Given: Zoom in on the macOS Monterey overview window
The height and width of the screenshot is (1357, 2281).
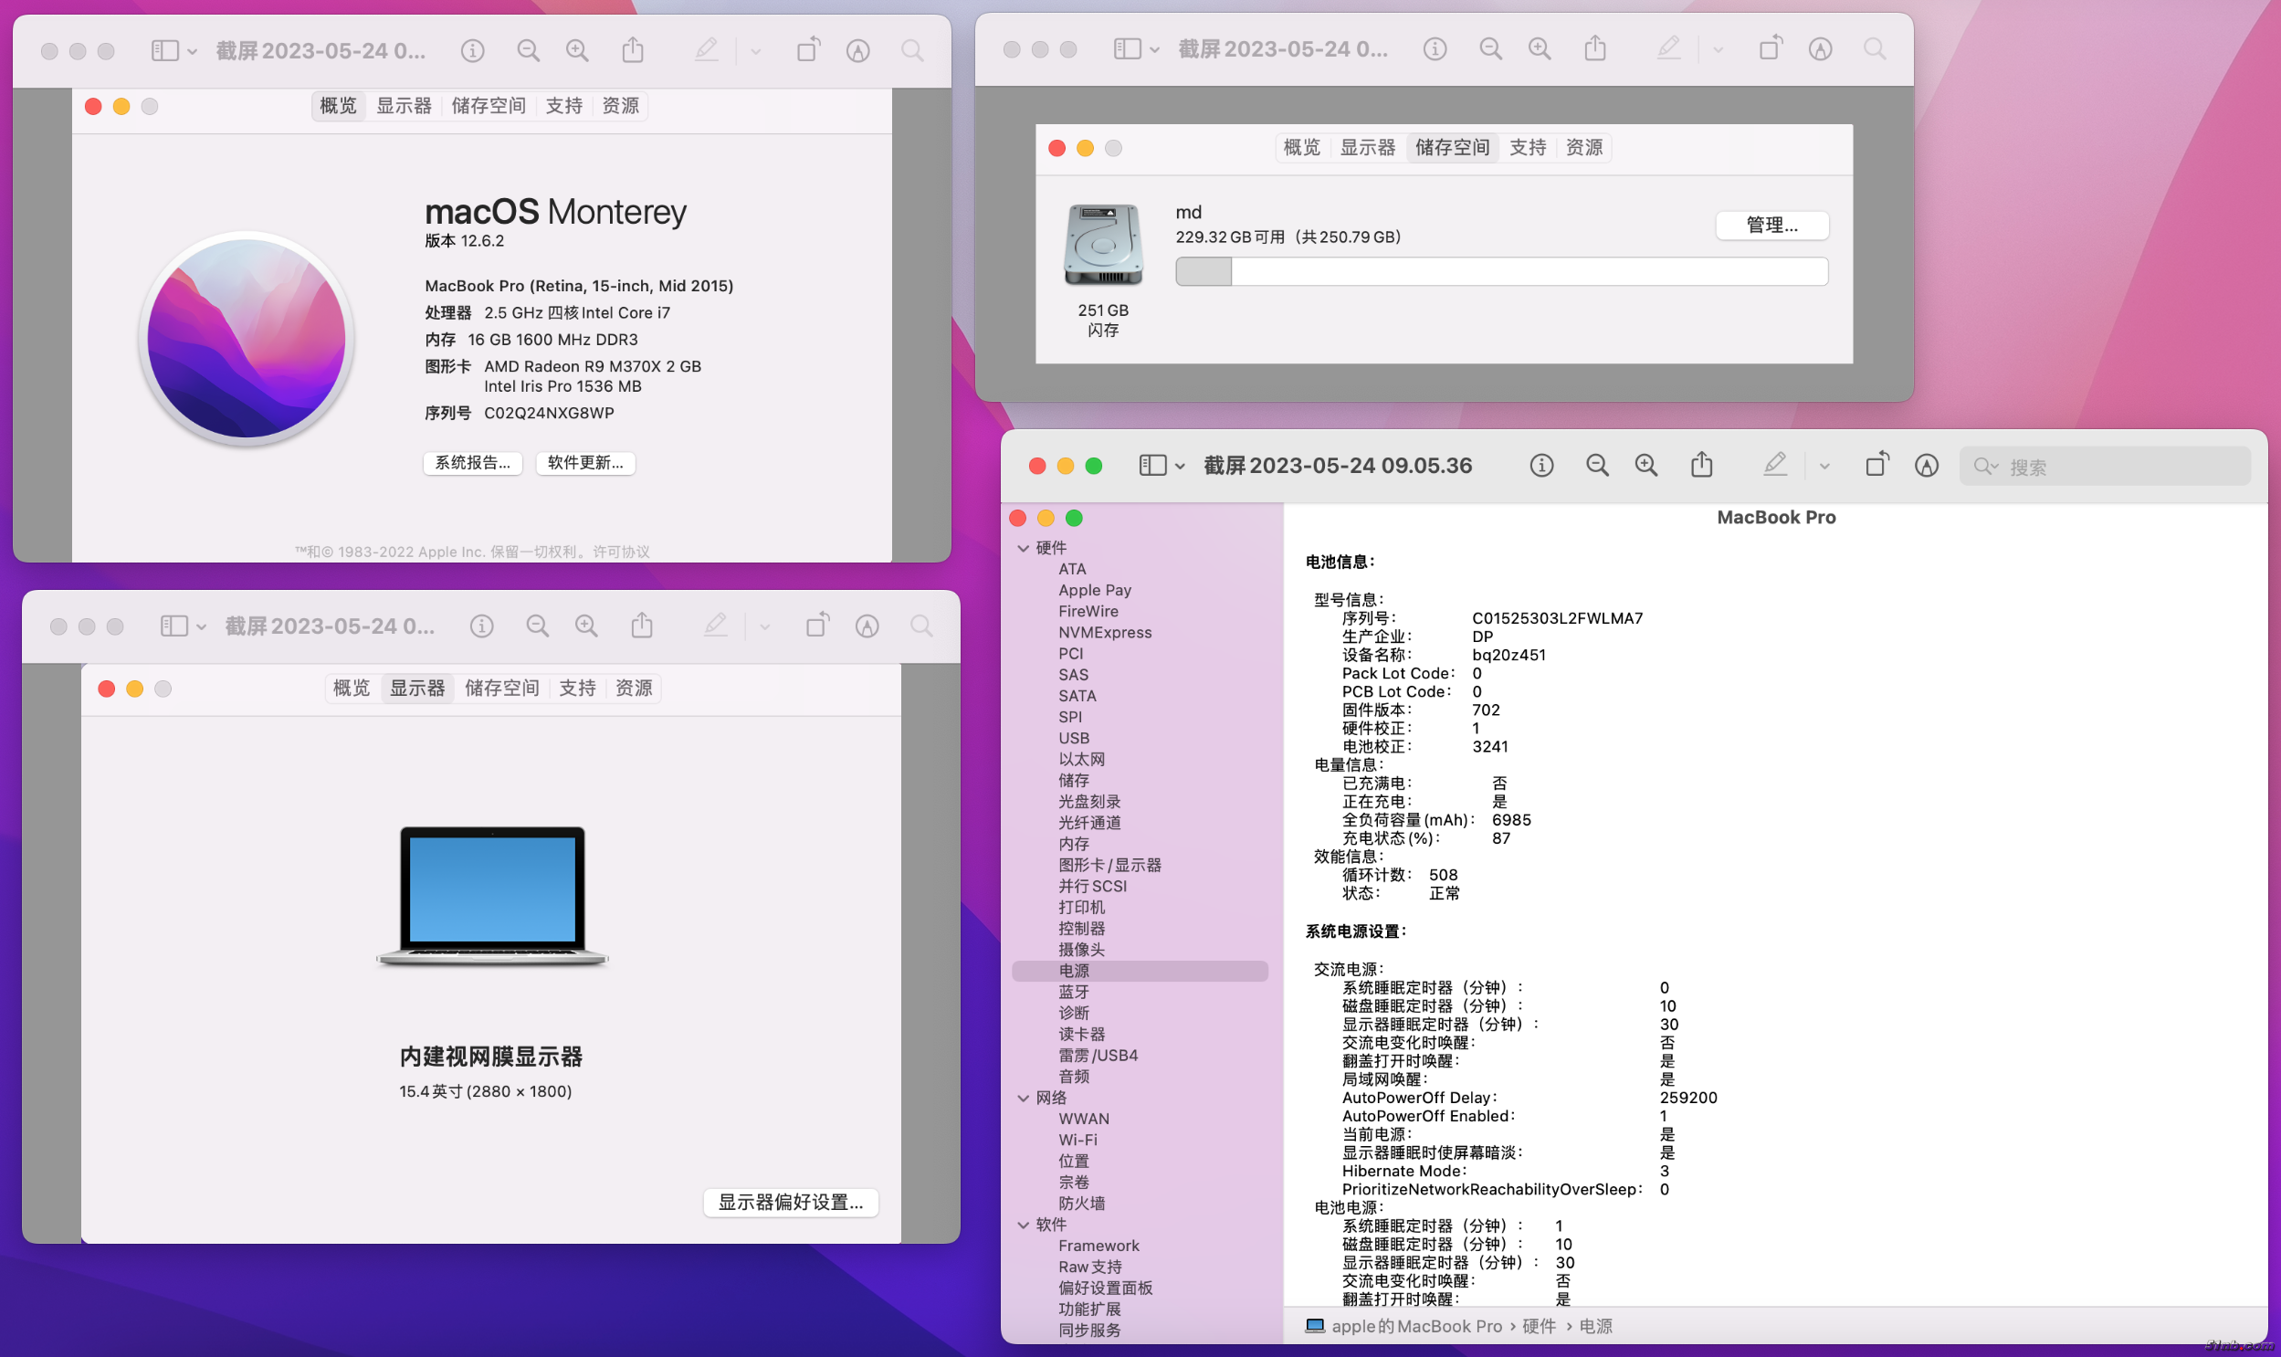Looking at the screenshot, I should (577, 51).
